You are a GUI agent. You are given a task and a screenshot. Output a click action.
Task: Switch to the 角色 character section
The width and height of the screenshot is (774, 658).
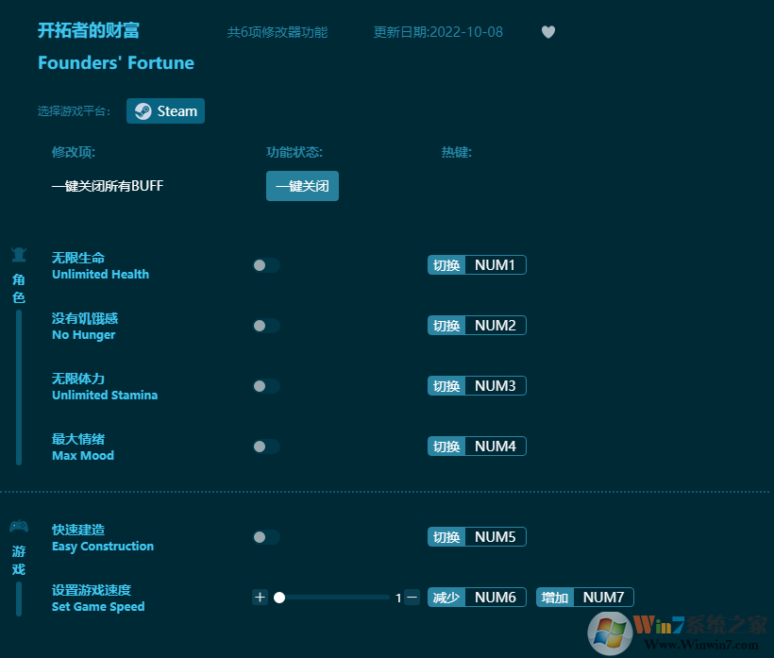tap(19, 288)
